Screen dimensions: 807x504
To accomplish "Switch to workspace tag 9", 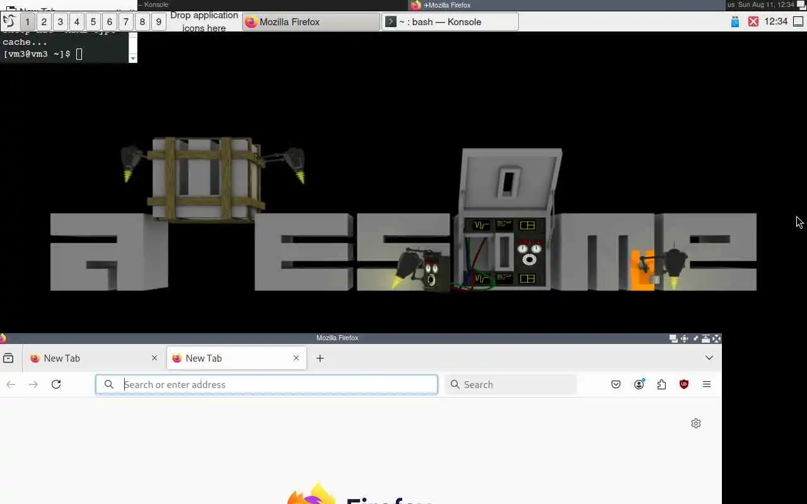I will click(158, 21).
